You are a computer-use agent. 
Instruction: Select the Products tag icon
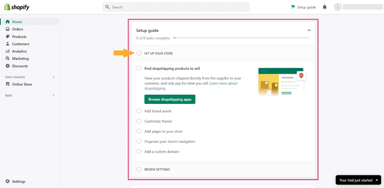click(7, 36)
